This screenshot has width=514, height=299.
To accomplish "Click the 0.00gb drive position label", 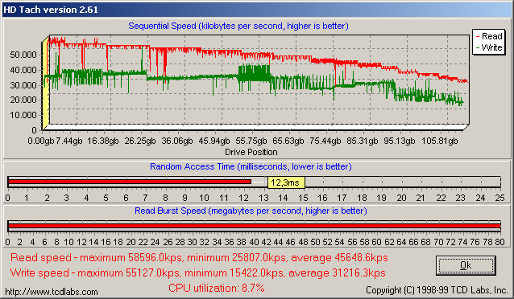I will 40,141.
